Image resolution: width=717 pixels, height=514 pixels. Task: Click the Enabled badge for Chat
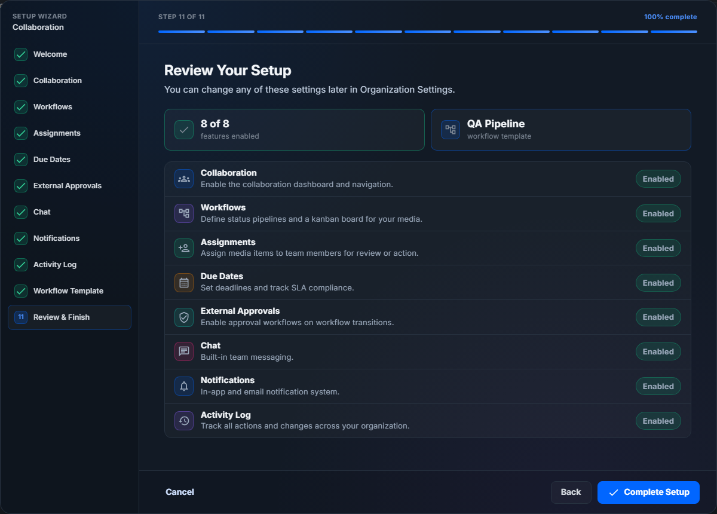click(x=658, y=351)
